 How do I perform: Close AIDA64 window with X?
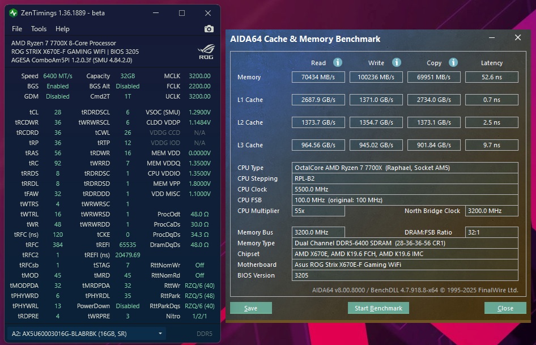518,37
